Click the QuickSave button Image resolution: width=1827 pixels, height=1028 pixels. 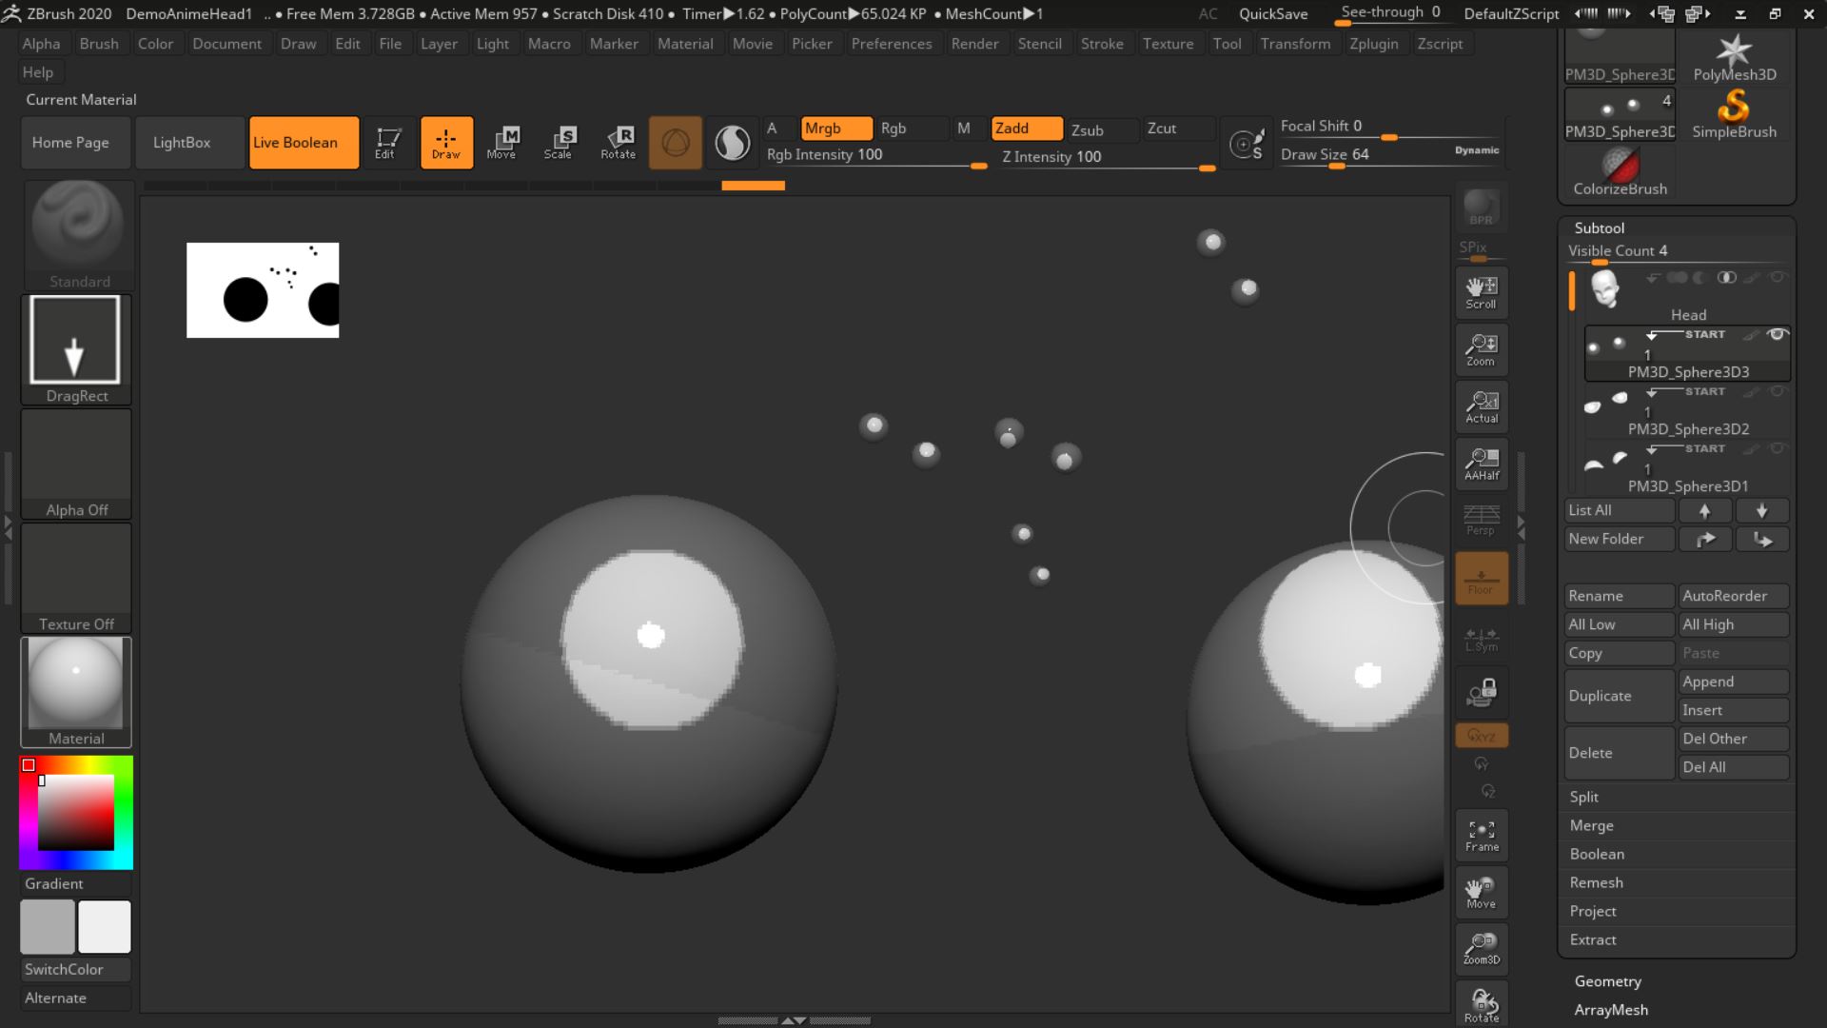click(x=1272, y=13)
